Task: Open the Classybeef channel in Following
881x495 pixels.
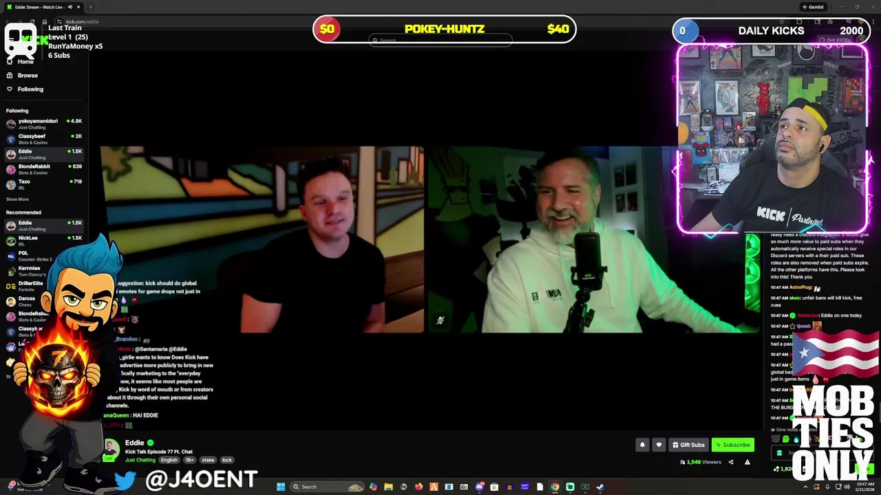Action: 43,139
